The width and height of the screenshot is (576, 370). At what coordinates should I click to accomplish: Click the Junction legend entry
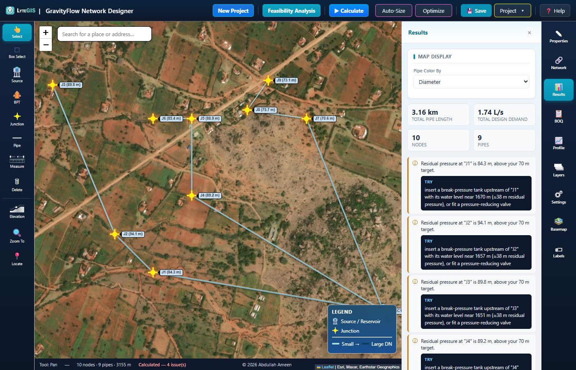click(346, 331)
